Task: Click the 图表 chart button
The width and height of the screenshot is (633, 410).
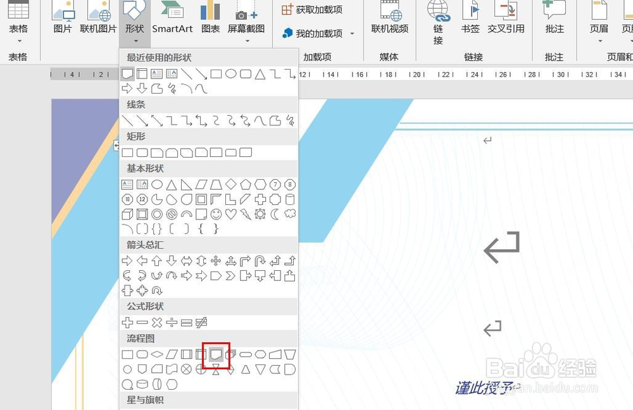Action: [210, 18]
